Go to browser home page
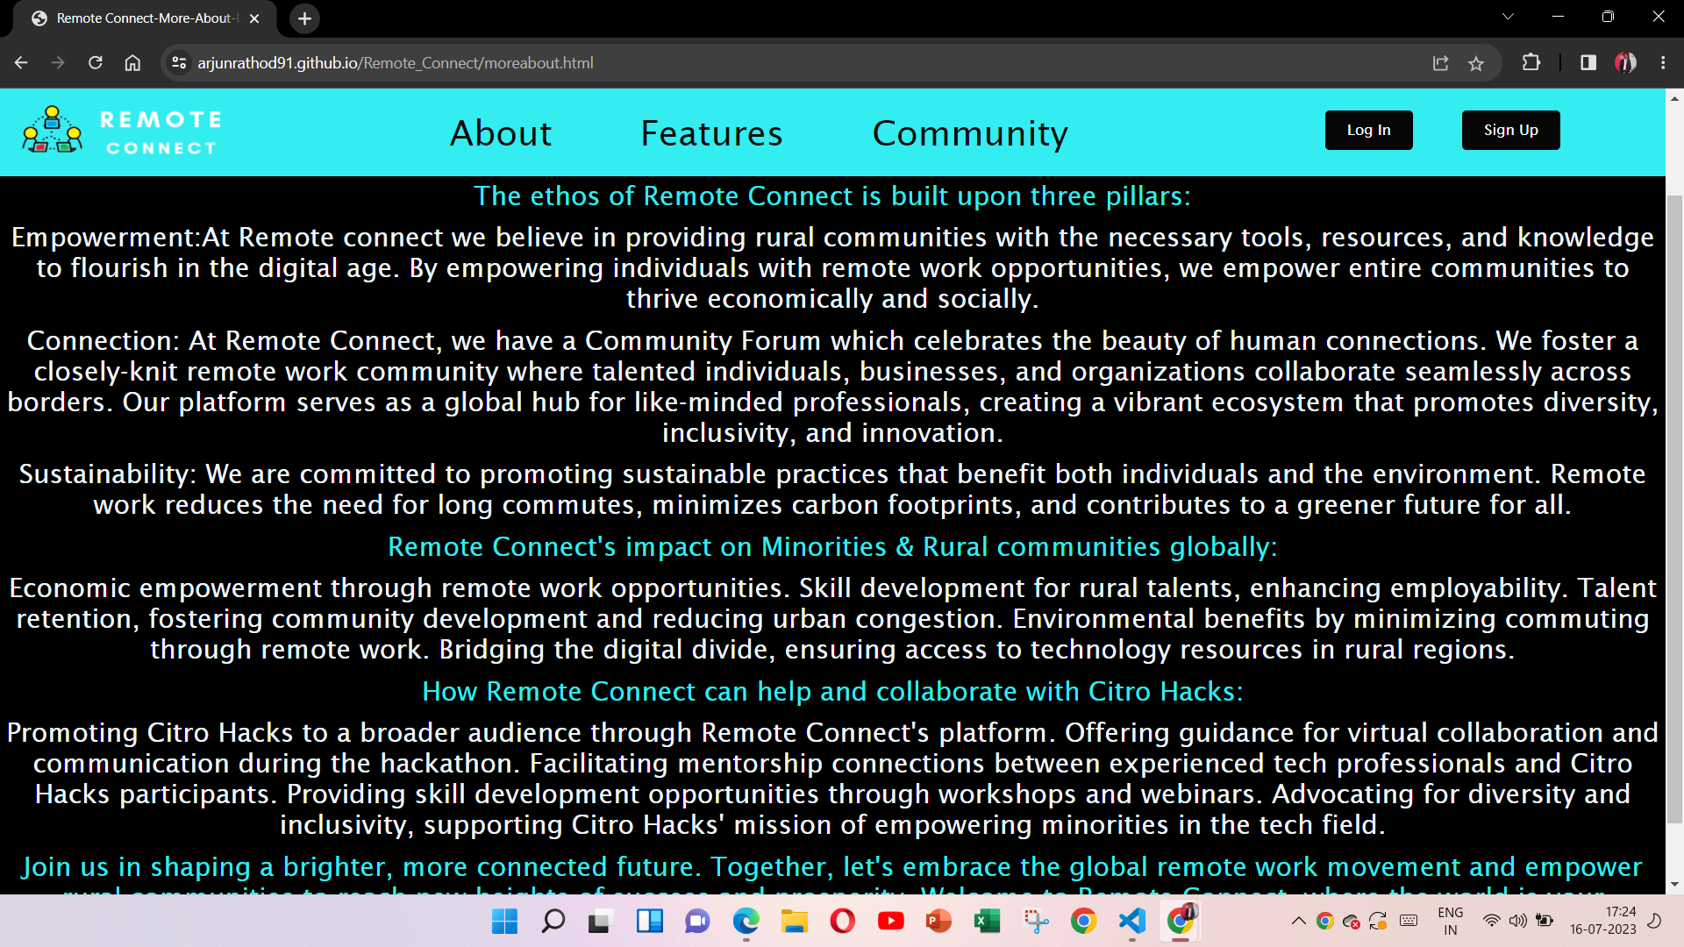 132,63
